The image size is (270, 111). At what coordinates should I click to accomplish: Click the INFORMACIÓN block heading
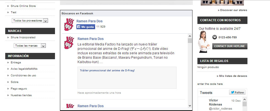[x=30, y=56]
